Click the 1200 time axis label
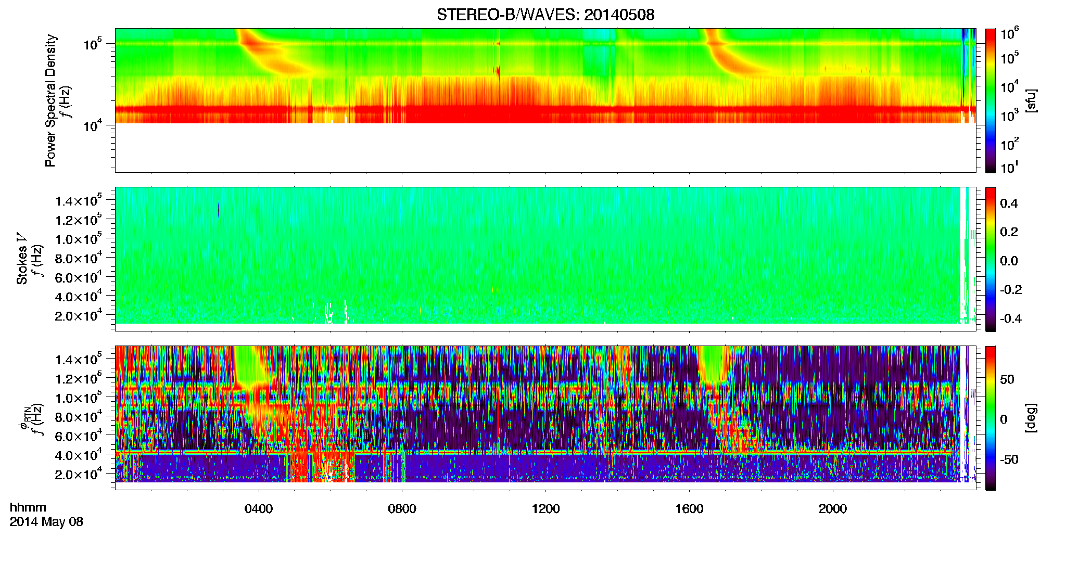1091x562 pixels. pos(545,509)
